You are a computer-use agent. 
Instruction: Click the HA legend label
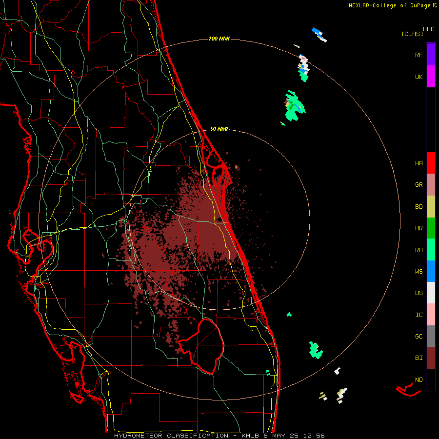tap(419, 163)
